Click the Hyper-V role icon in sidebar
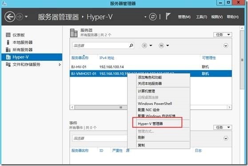Image resolution: width=248 pixels, height=166 pixels. tap(8, 57)
